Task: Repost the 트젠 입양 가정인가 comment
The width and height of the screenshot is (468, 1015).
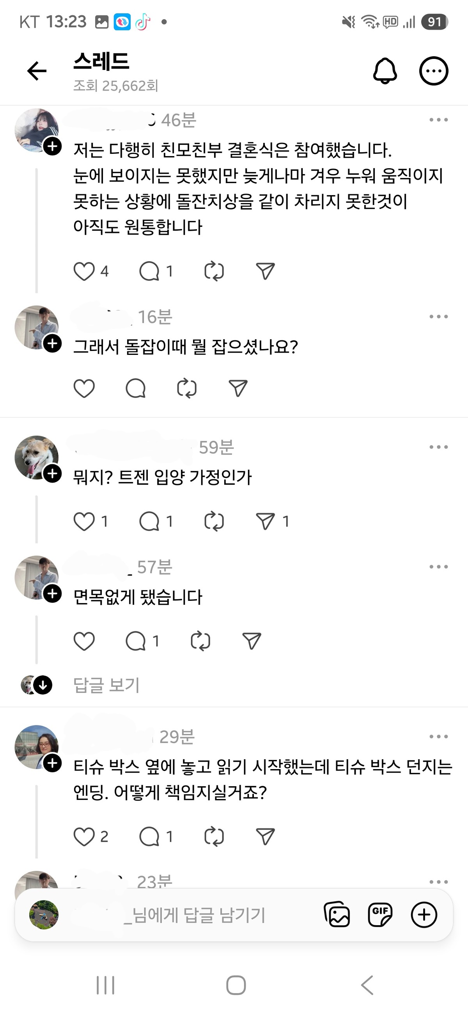Action: pyautogui.click(x=214, y=521)
